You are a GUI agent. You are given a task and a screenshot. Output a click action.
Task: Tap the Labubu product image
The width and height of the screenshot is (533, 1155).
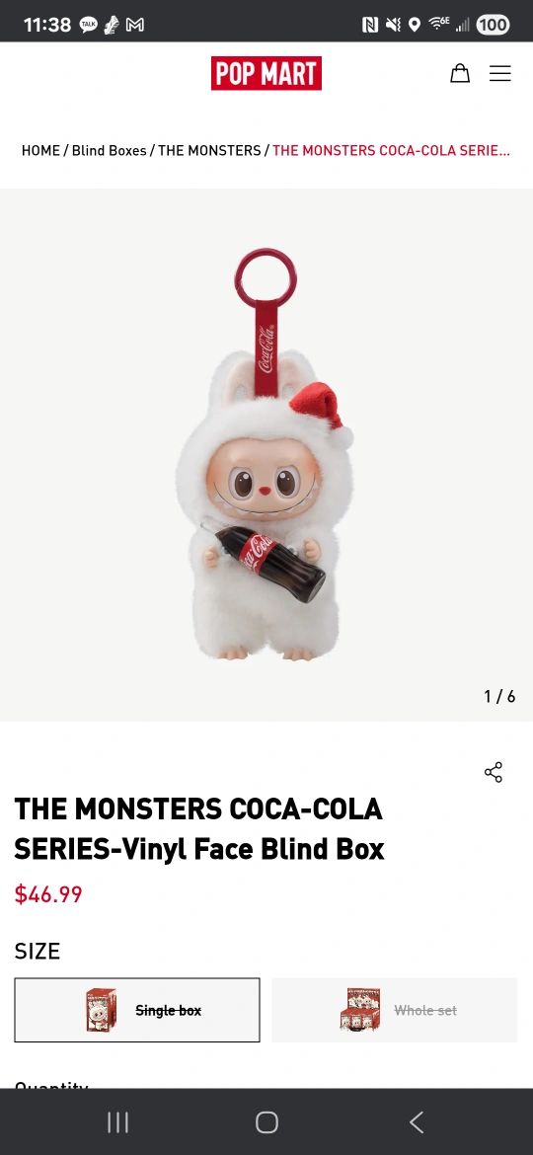[x=266, y=454]
